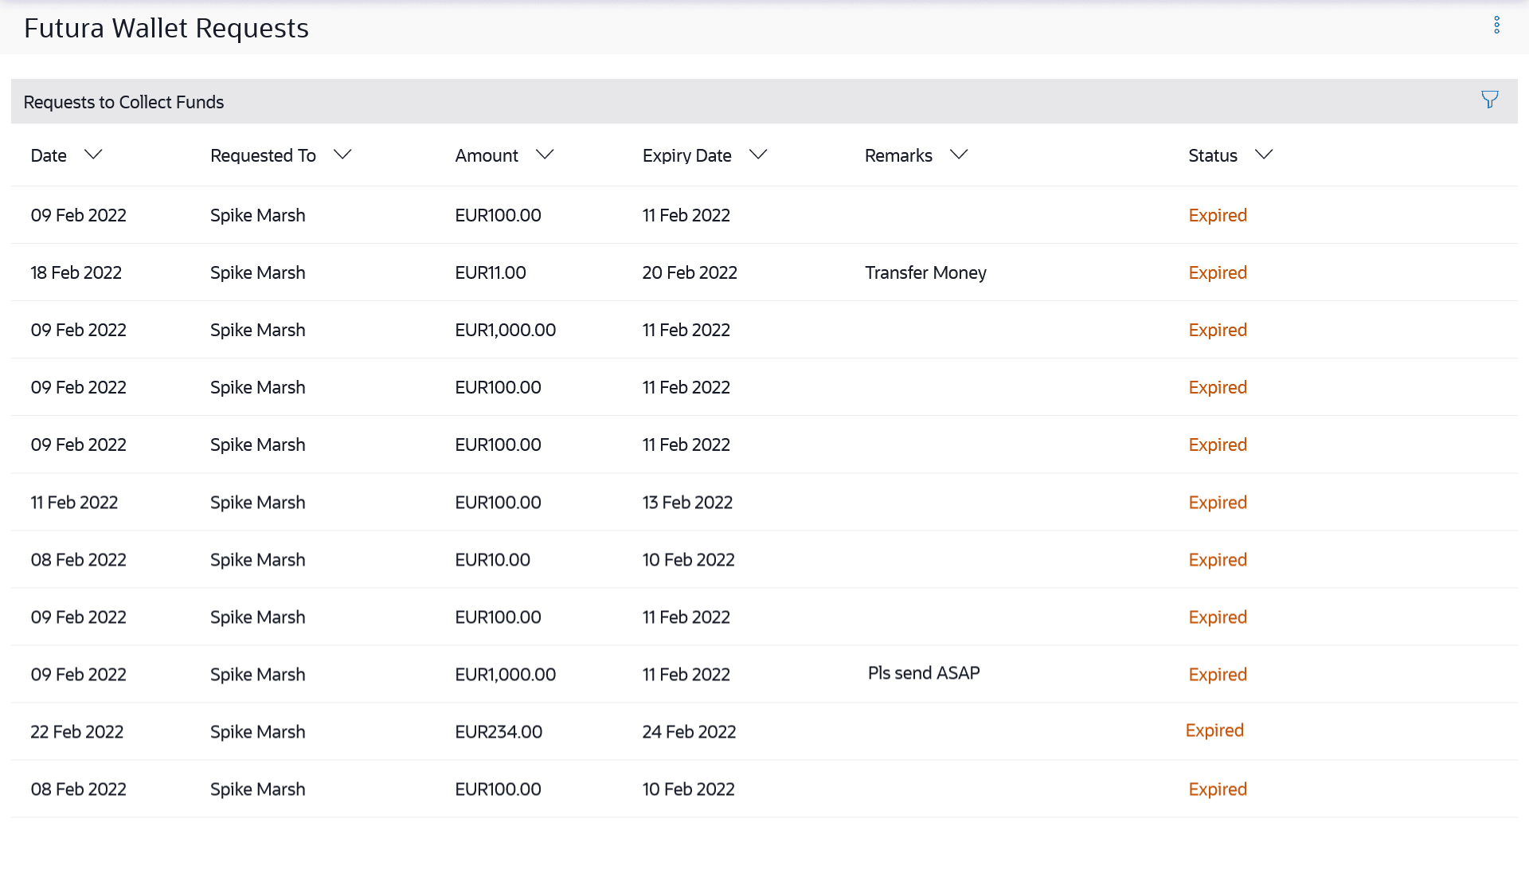Click Expired status on 18 Feb row
The width and height of the screenshot is (1529, 889).
click(1218, 272)
